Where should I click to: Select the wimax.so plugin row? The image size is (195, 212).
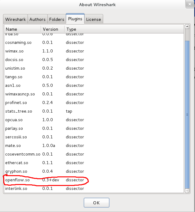click(x=94, y=51)
